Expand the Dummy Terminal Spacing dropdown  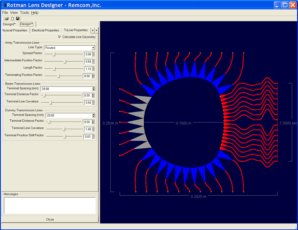(x=93, y=115)
